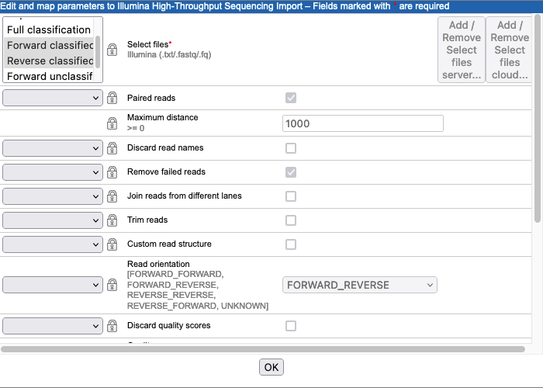Click the Maximum distance input field
This screenshot has width=543, height=388.
click(x=362, y=123)
